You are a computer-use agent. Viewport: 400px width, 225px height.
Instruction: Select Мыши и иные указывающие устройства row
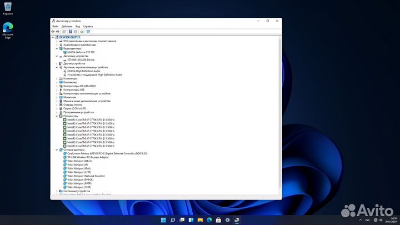(x=87, y=101)
